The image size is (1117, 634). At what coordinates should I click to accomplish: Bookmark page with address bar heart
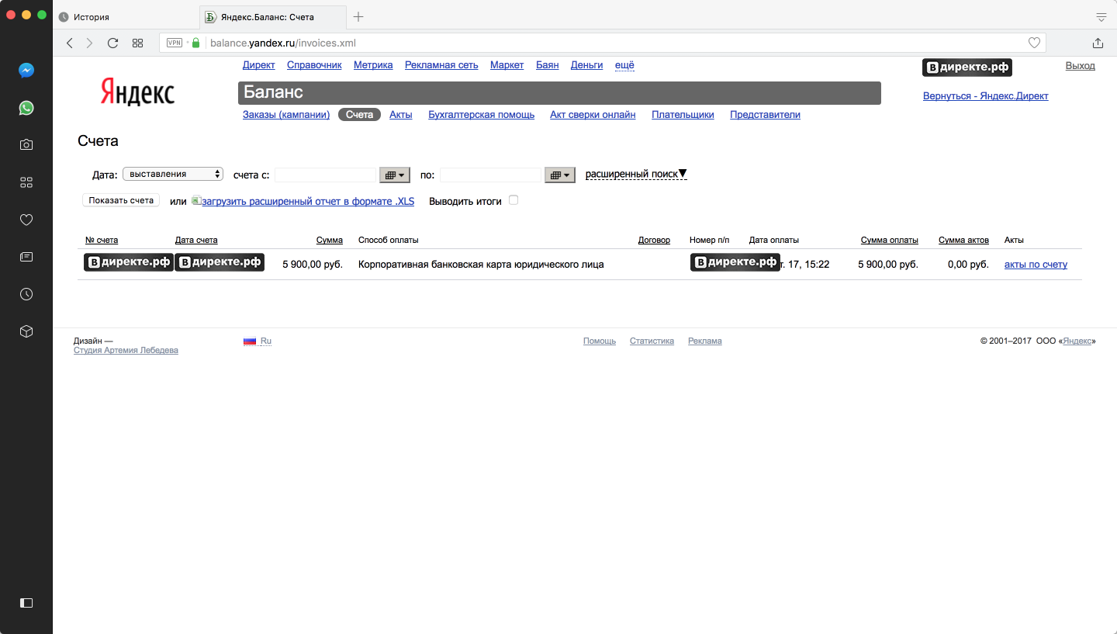pos(1034,43)
